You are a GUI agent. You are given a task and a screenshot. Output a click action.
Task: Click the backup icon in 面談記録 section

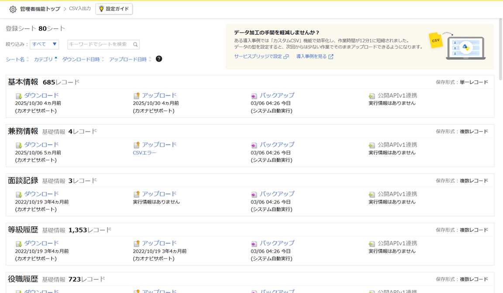(254, 195)
